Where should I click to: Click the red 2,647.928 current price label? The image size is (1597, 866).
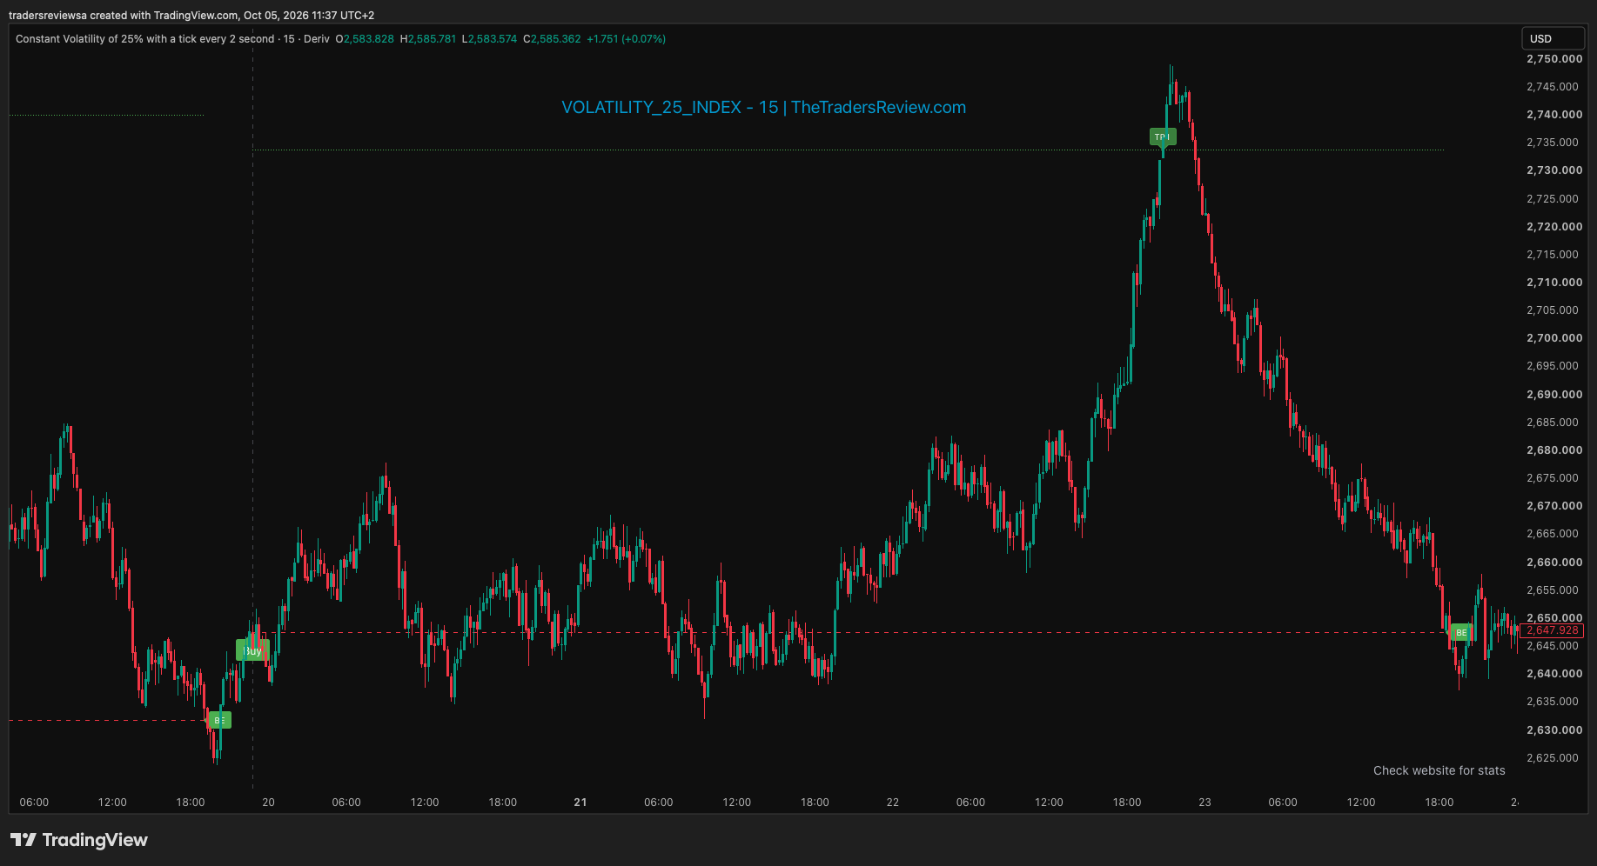tap(1552, 630)
